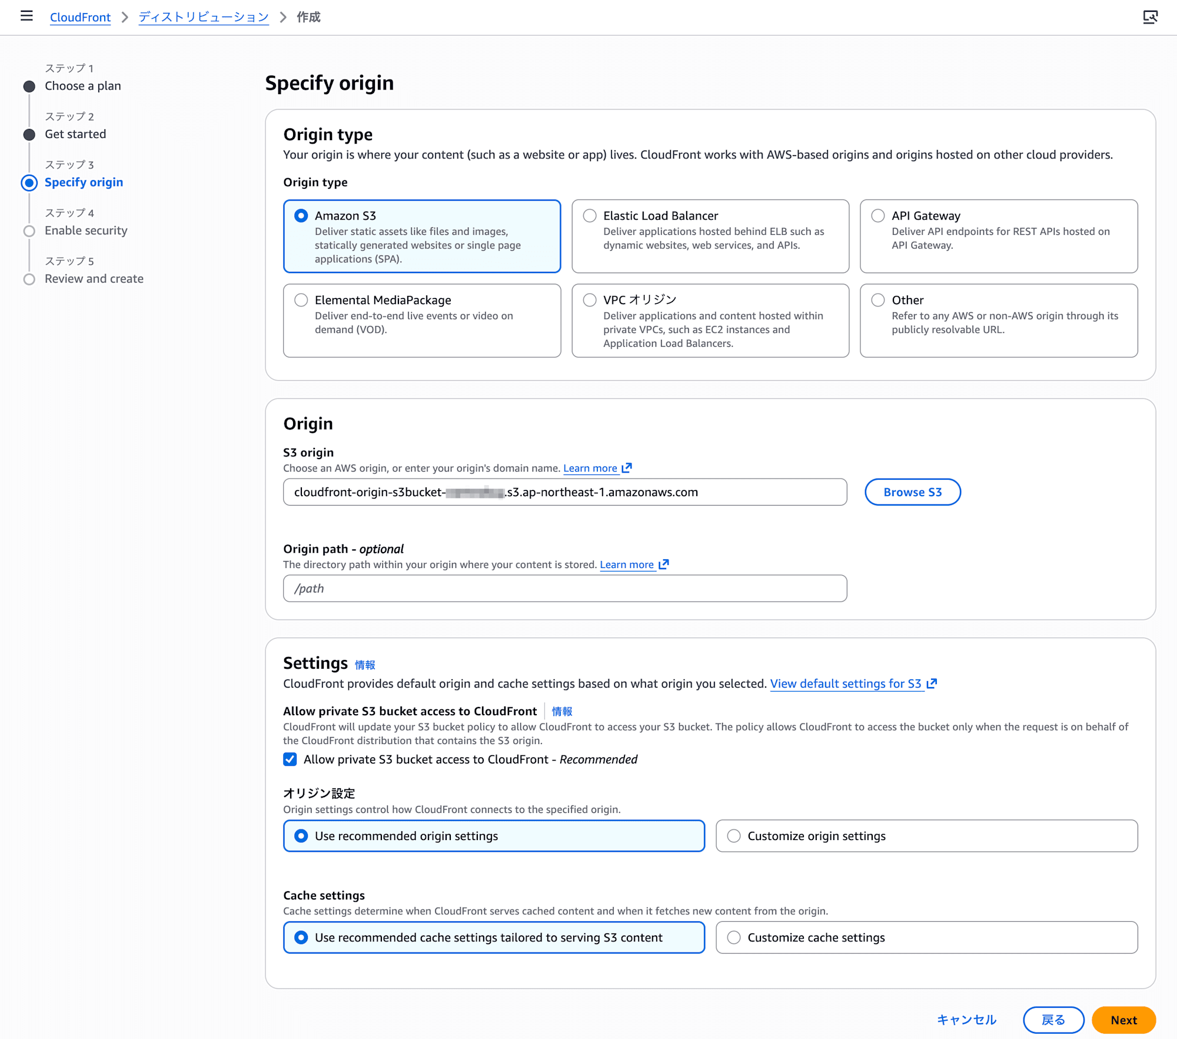Image resolution: width=1177 pixels, height=1039 pixels.
Task: Toggle Allow private S3 bucket access checkbox
Action: click(x=290, y=759)
